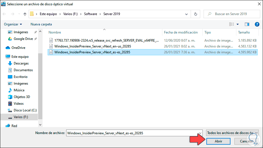
Task: Toggle the preview pane icon
Action: (x=247, y=24)
